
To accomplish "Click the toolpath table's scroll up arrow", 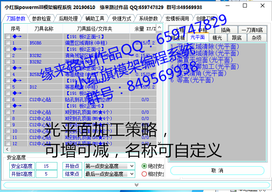I will click(160, 27).
